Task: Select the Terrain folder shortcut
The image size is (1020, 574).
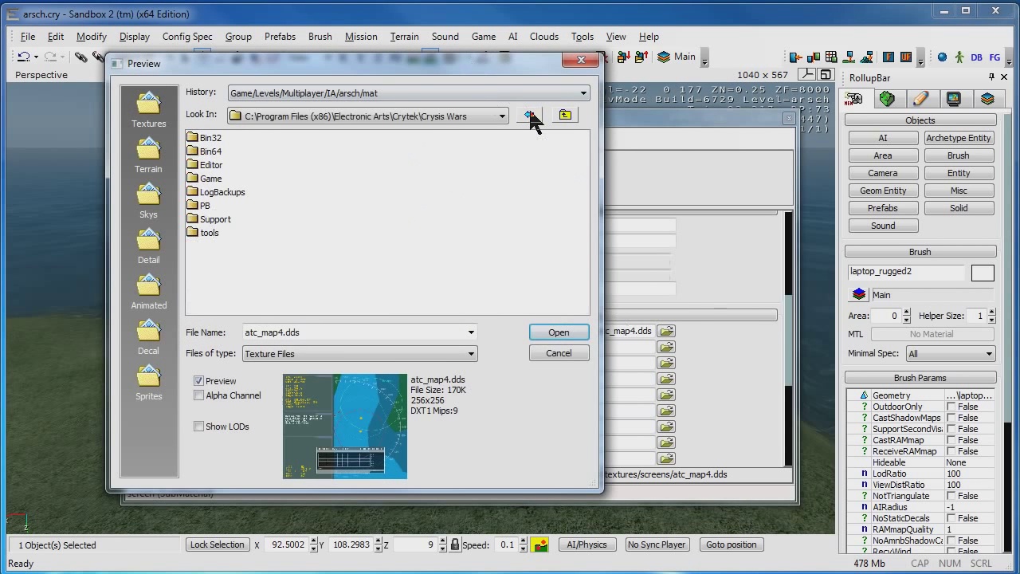Action: [148, 155]
